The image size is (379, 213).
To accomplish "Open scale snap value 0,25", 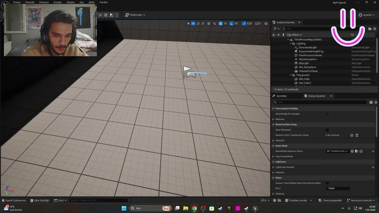I will click(x=250, y=23).
